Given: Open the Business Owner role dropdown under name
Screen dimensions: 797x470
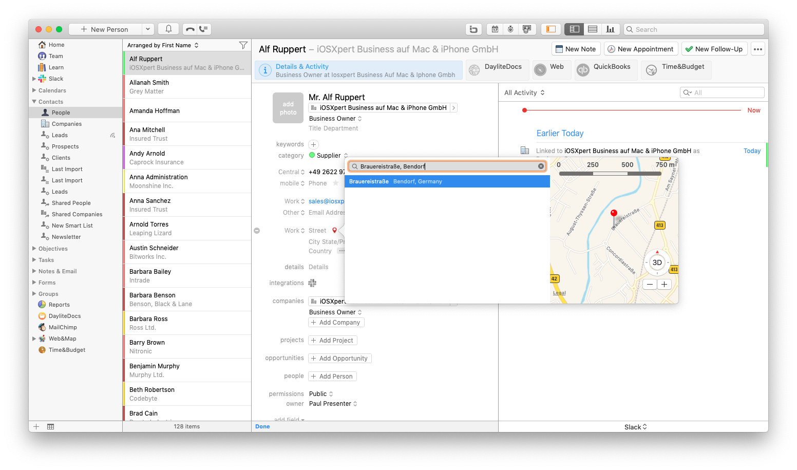Looking at the screenshot, I should click(335, 119).
